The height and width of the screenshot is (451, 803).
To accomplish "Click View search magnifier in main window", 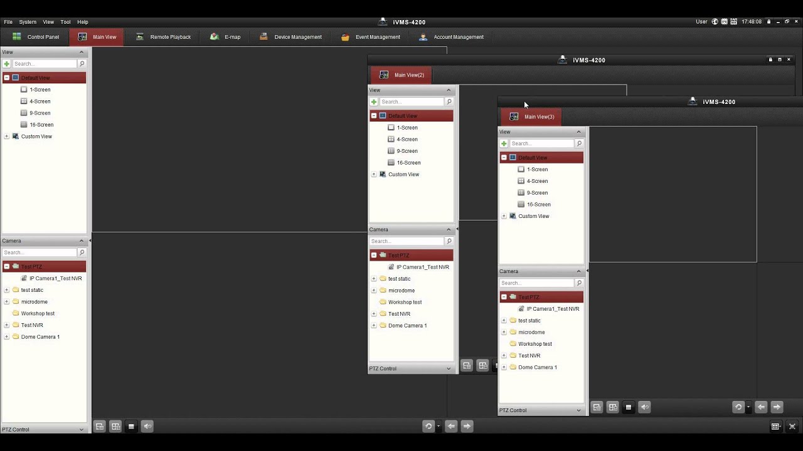I will coord(82,64).
